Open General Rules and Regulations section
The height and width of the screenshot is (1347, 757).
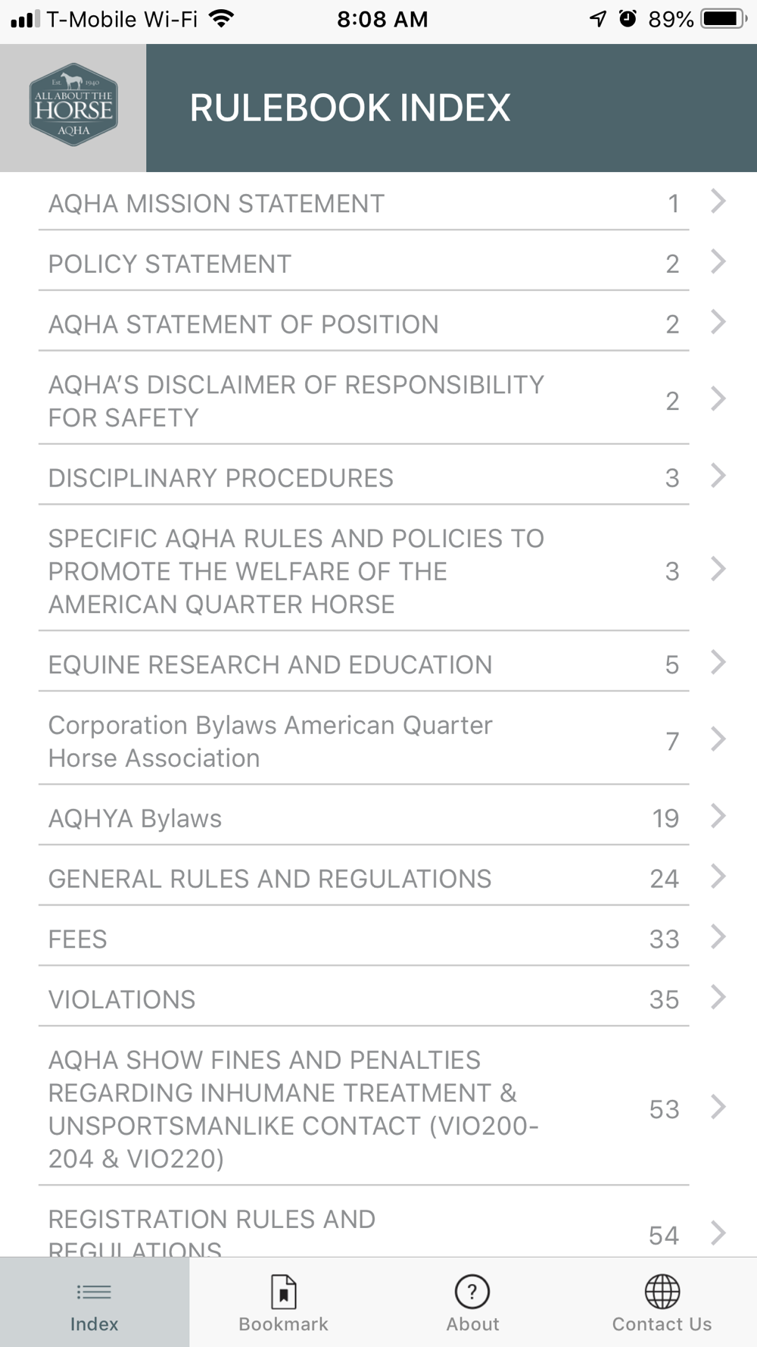pyautogui.click(x=270, y=879)
